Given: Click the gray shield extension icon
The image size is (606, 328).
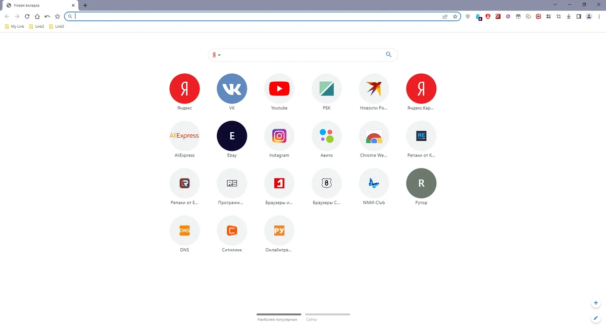Looking at the screenshot, I should (468, 16).
